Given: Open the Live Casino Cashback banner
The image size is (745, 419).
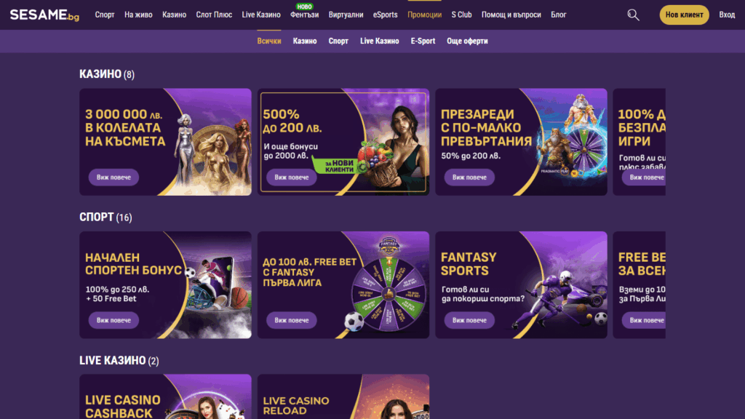Looking at the screenshot, I should pyautogui.click(x=165, y=396).
